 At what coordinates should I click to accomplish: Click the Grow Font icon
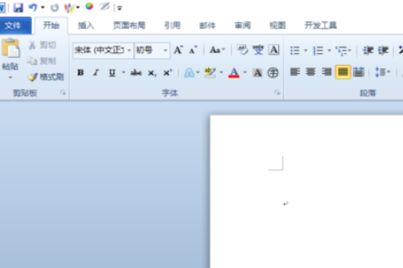tap(179, 50)
